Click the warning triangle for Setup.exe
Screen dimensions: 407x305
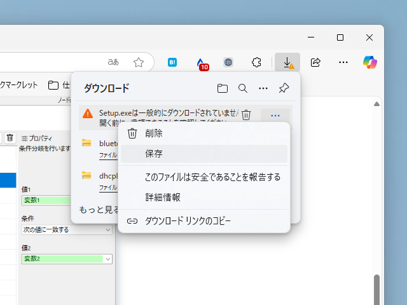[88, 114]
